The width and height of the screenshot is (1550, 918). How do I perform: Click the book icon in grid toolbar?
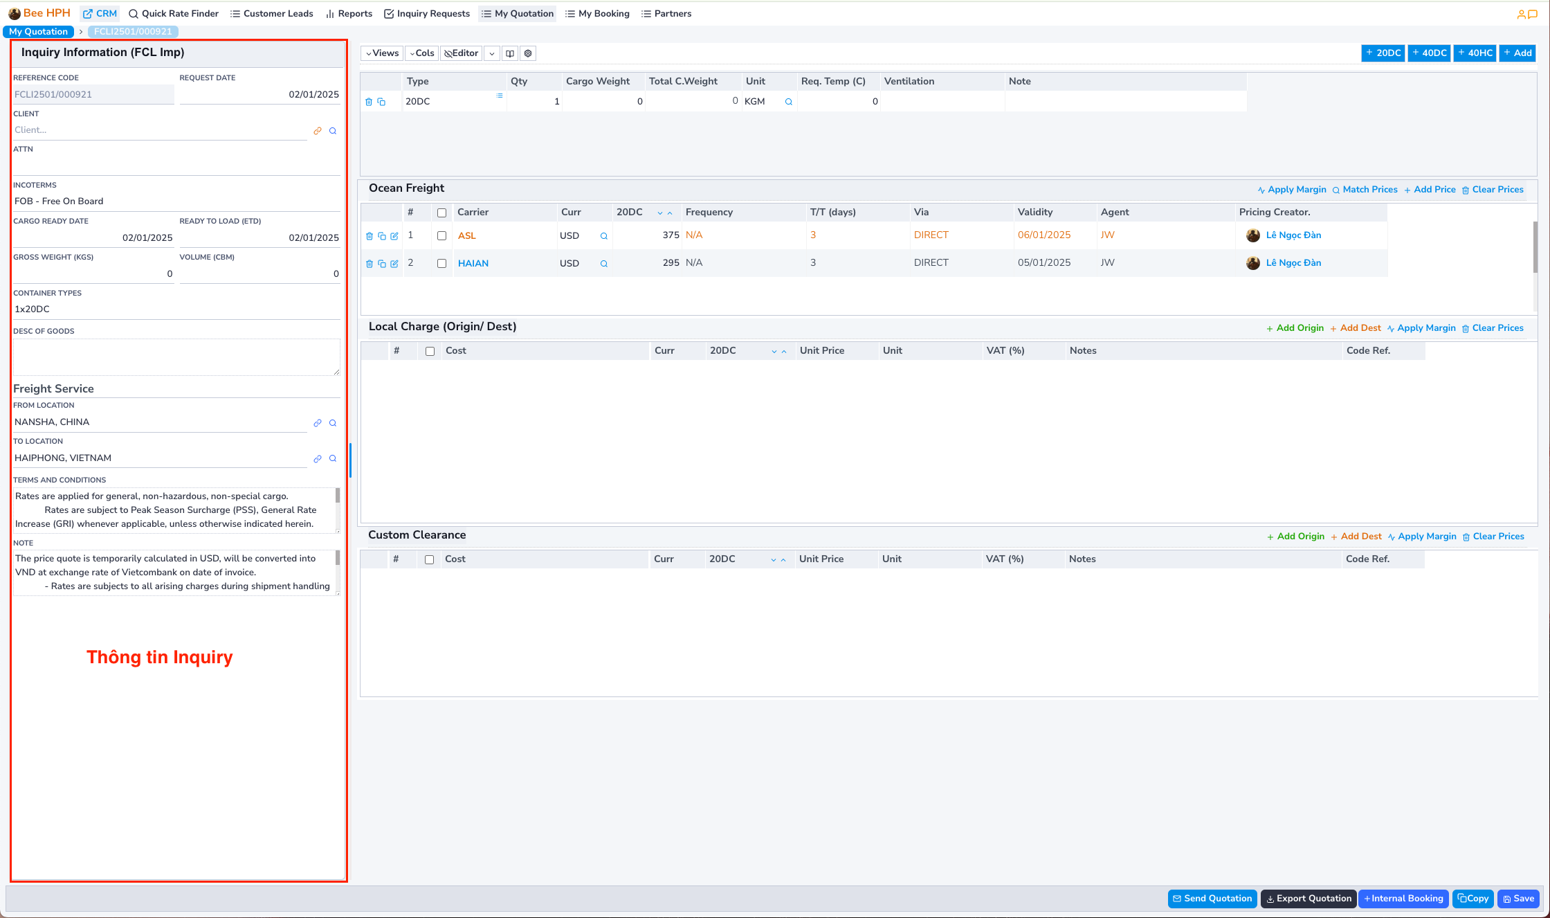point(510,53)
